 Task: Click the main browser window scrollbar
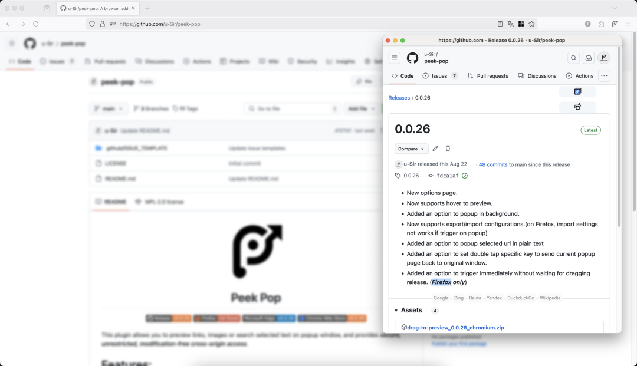pos(635,122)
